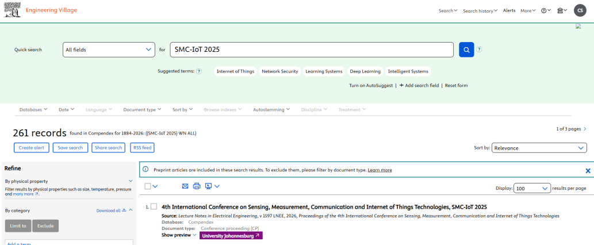Image resolution: width=594 pixels, height=245 pixels.
Task: Open Learn more link in banner
Action: pyautogui.click(x=380, y=170)
